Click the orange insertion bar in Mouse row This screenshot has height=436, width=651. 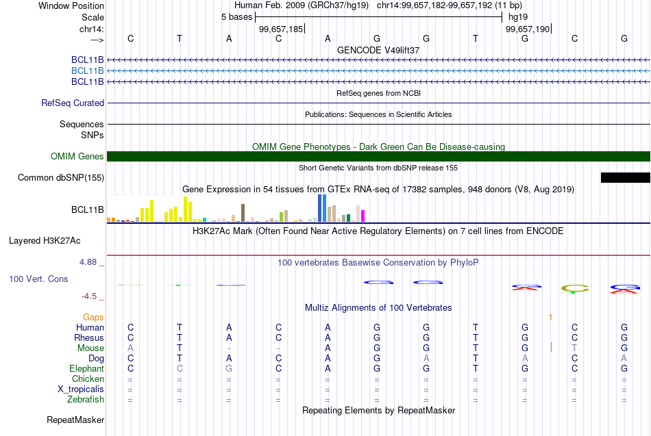click(x=551, y=347)
